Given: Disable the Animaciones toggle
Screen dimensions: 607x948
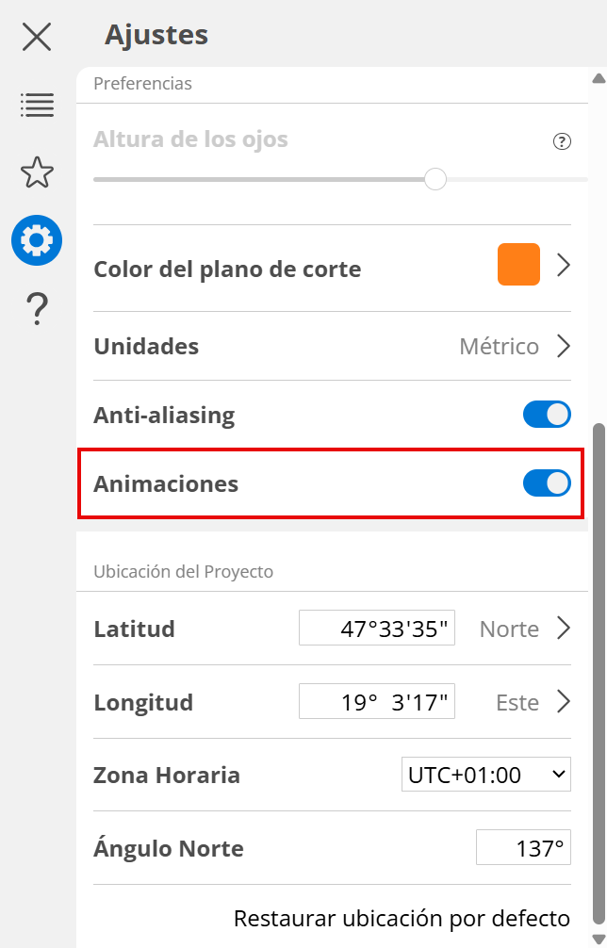Looking at the screenshot, I should pyautogui.click(x=547, y=483).
